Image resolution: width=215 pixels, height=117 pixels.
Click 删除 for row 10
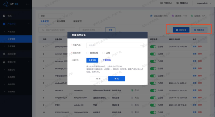tap(200, 112)
